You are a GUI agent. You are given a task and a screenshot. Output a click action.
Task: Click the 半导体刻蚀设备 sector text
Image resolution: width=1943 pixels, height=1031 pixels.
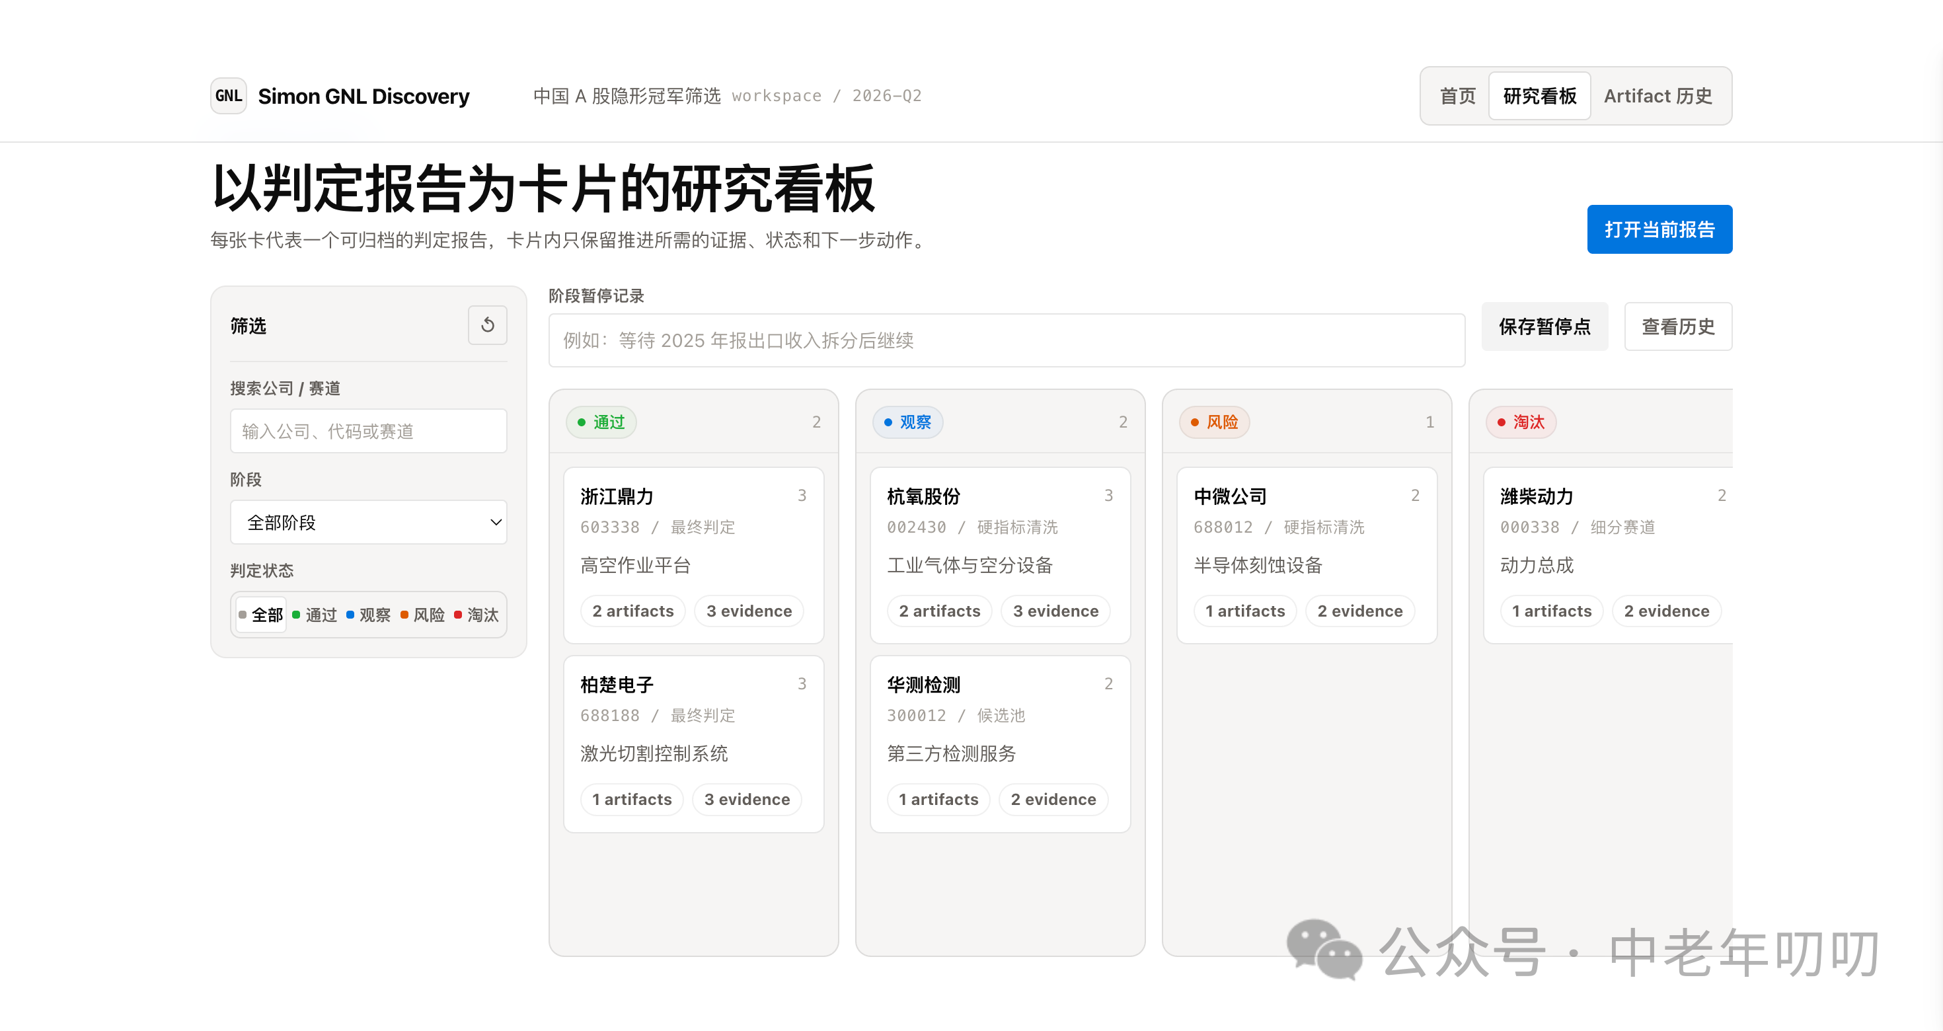(x=1258, y=565)
